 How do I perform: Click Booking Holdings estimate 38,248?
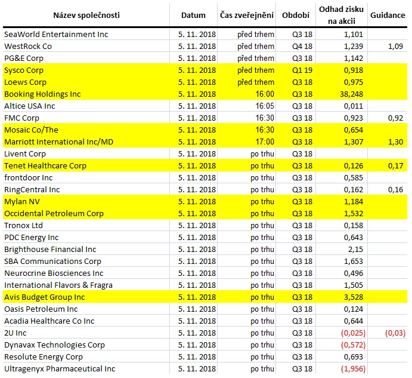pos(352,94)
